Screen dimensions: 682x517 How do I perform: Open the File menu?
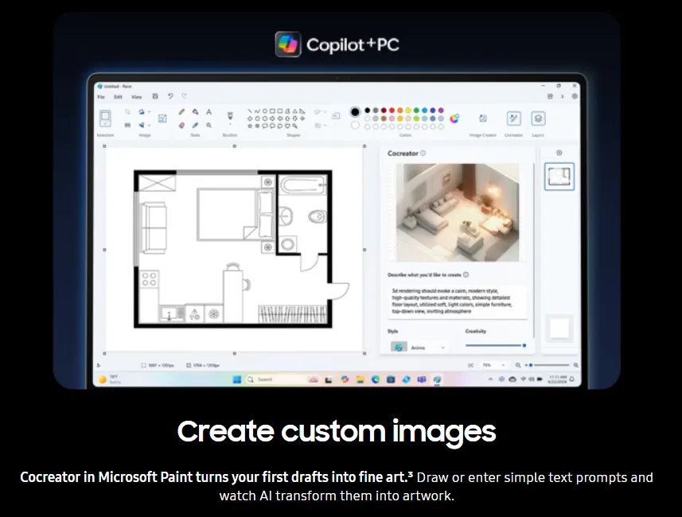pyautogui.click(x=101, y=96)
